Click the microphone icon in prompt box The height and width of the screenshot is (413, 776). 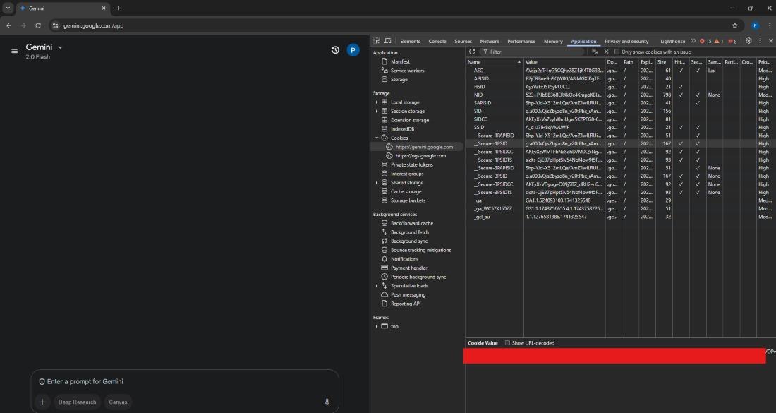click(x=327, y=402)
